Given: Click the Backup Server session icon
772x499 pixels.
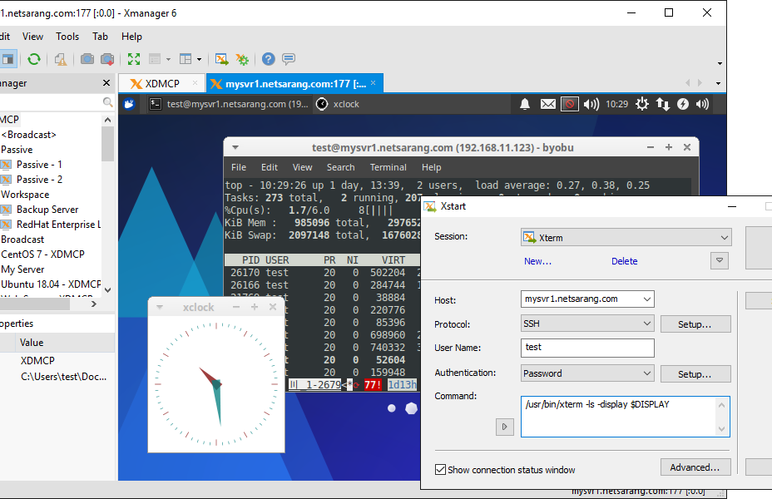Looking at the screenshot, I should pyautogui.click(x=6, y=210).
